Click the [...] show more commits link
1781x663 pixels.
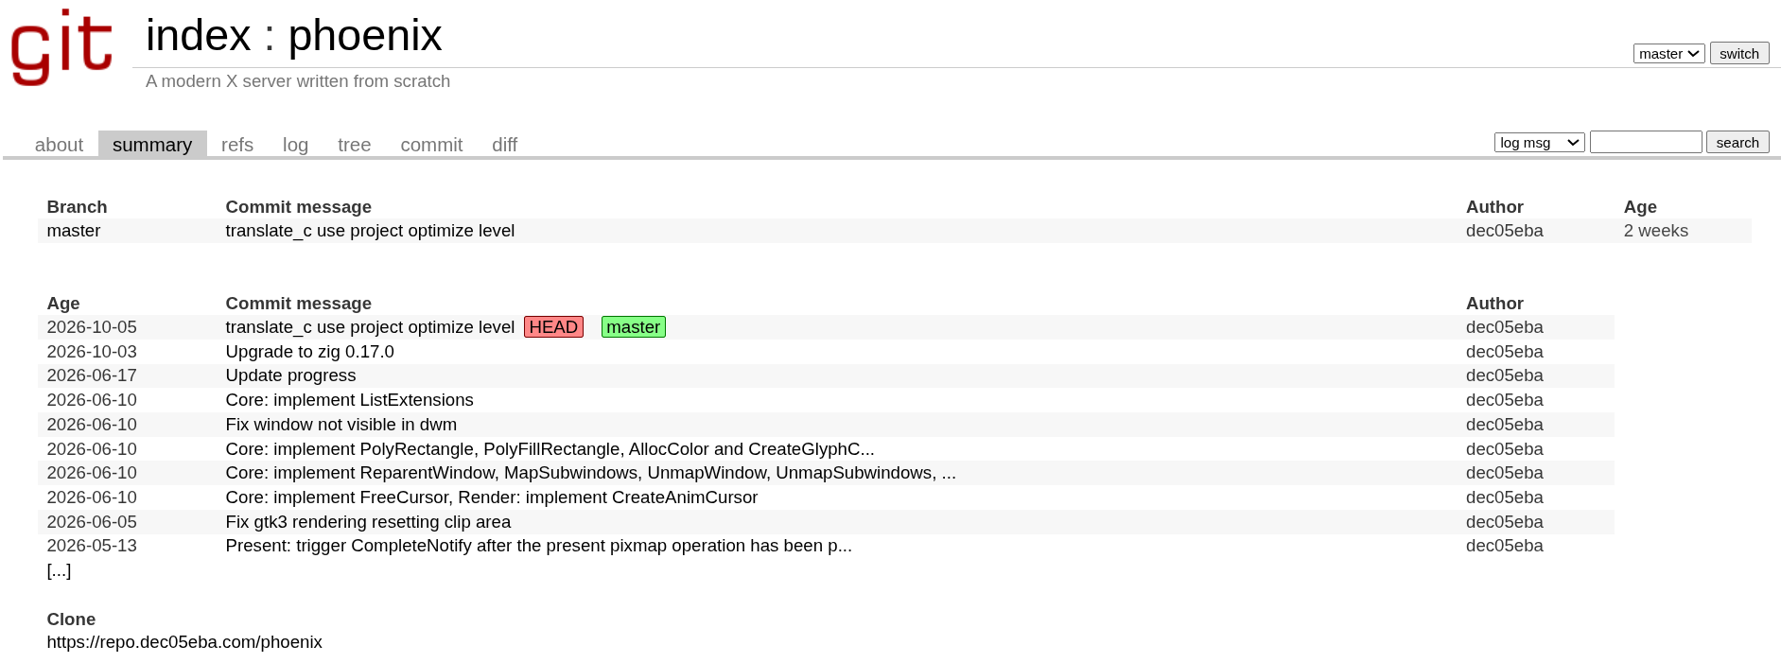pos(59,570)
